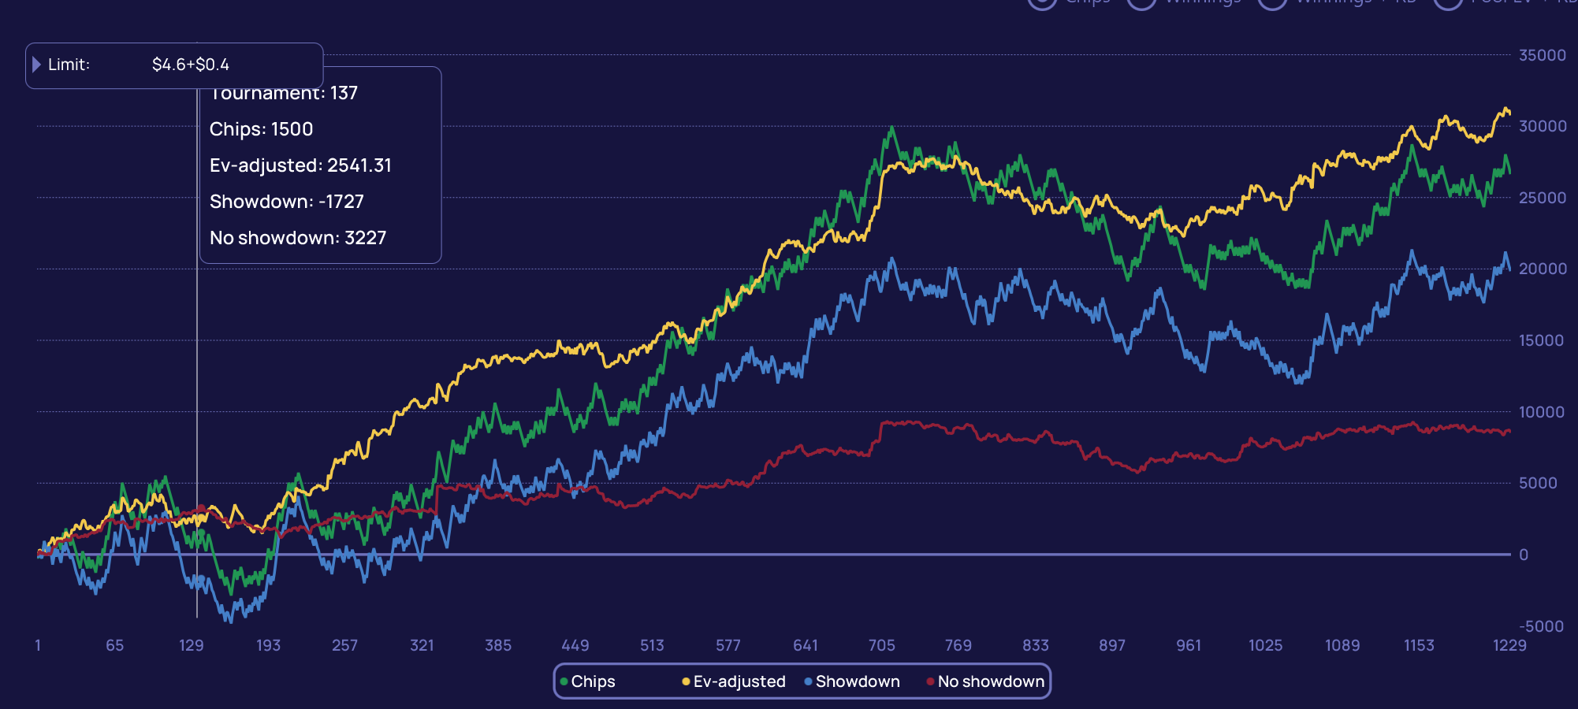Click the green Chips legend dot
The height and width of the screenshot is (709, 1578).
click(x=564, y=681)
